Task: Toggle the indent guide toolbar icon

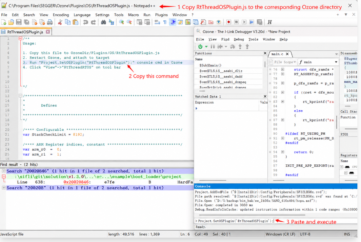Action: coord(173,22)
